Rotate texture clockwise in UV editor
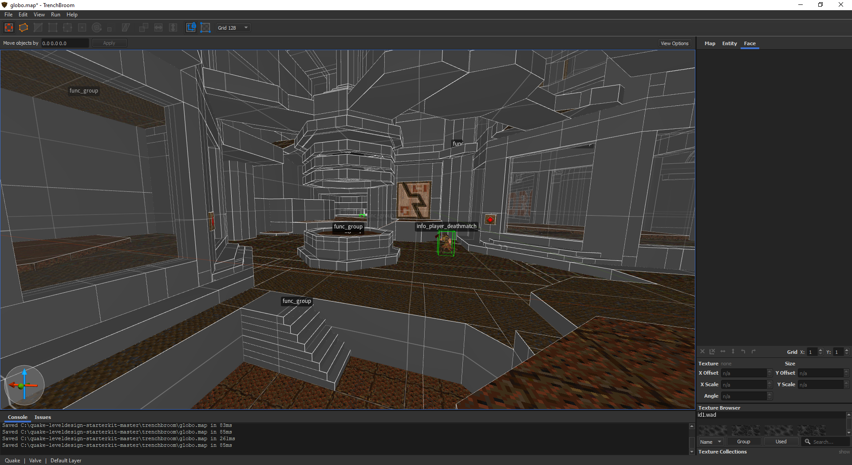Screen dimensions: 852x465 [x=753, y=352]
